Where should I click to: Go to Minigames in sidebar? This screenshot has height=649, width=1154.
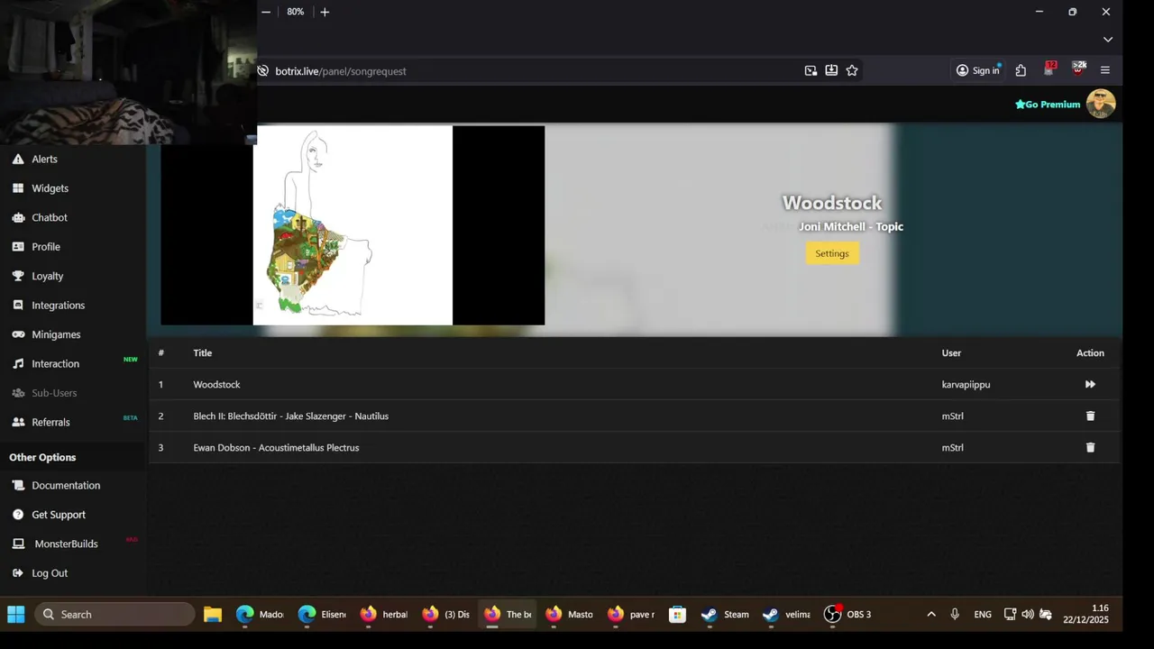click(56, 334)
